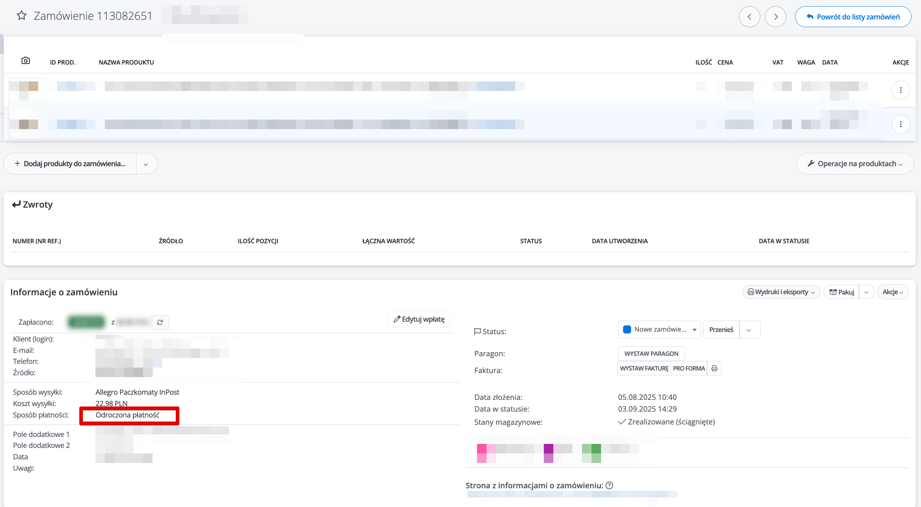
Task: Refresh the payment status
Action: [160, 322]
